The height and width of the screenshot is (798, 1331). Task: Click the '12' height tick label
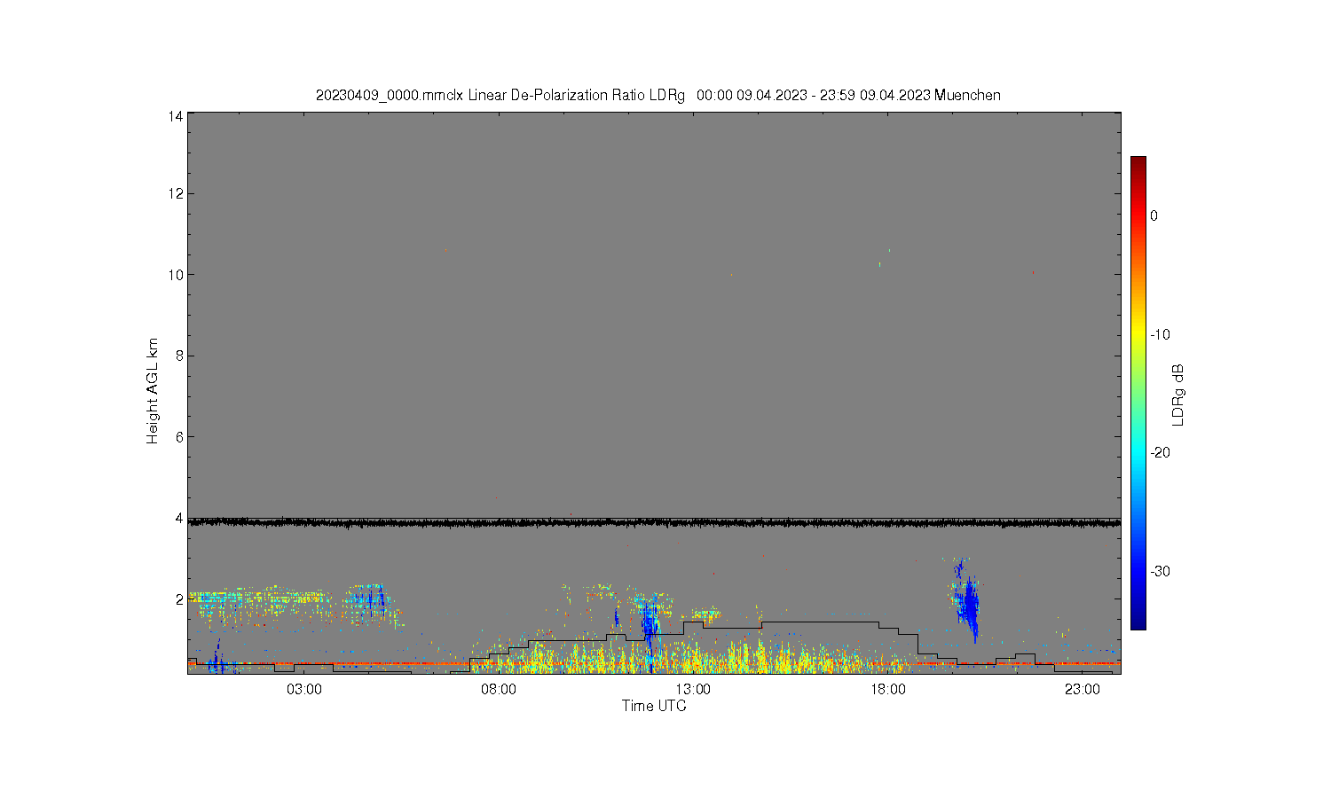click(x=176, y=194)
